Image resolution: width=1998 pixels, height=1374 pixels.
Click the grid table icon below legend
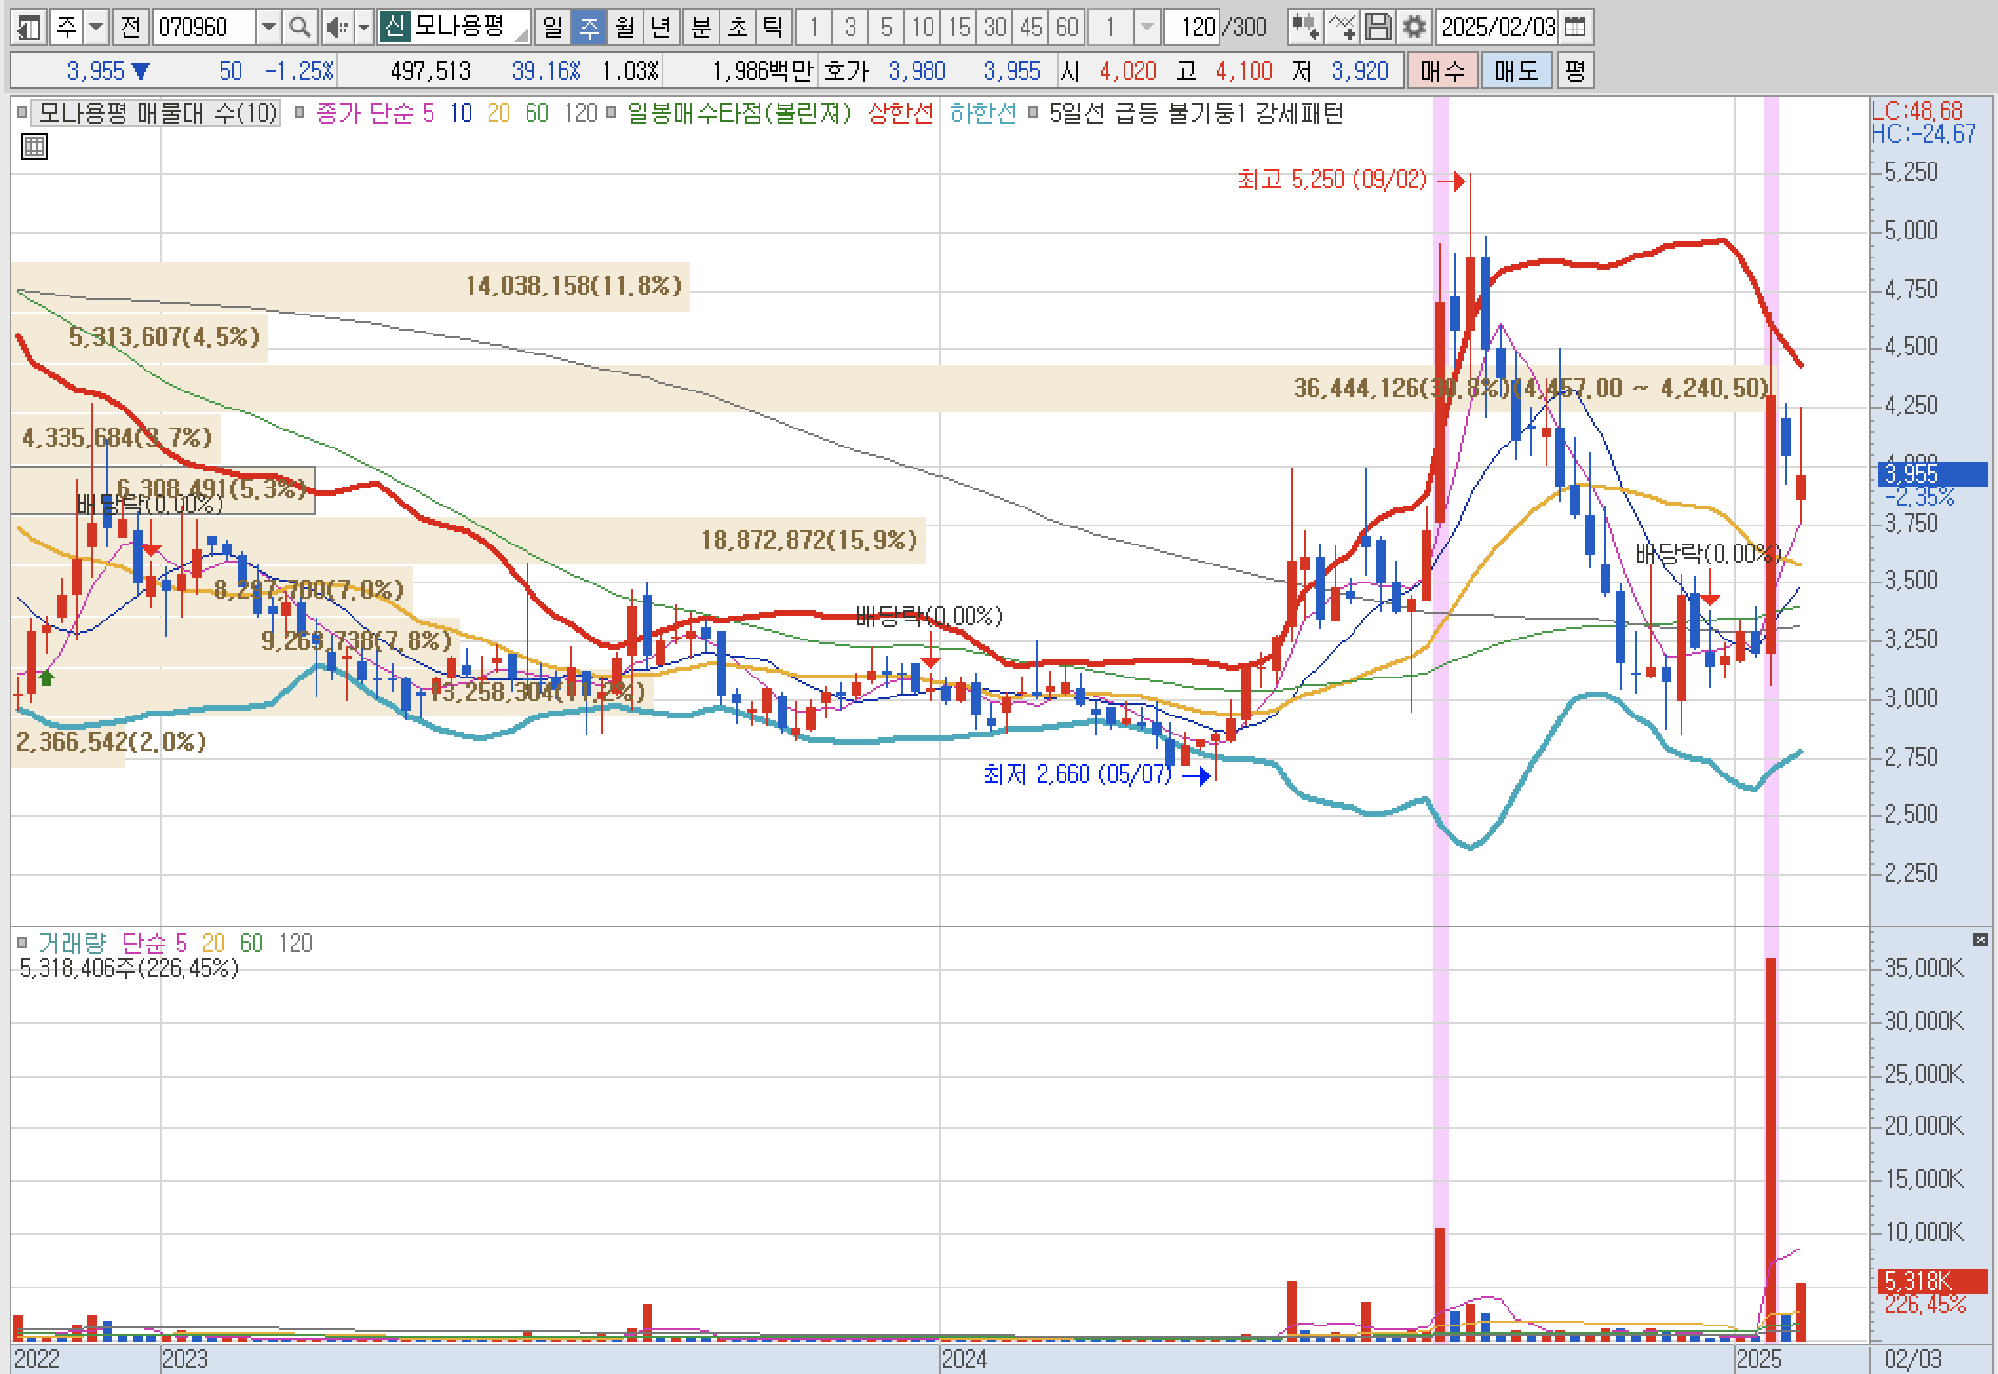33,146
